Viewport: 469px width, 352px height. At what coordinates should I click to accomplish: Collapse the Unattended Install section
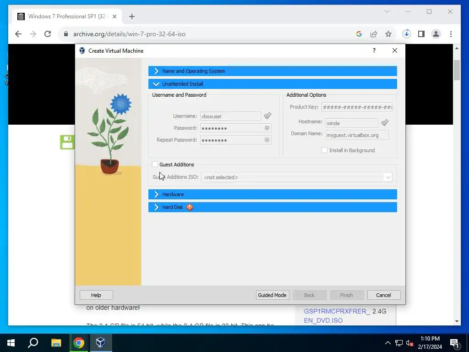click(x=273, y=84)
